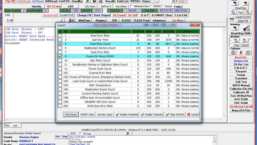Check the Multi-Zone Error Rate checkbox

point(60,106)
